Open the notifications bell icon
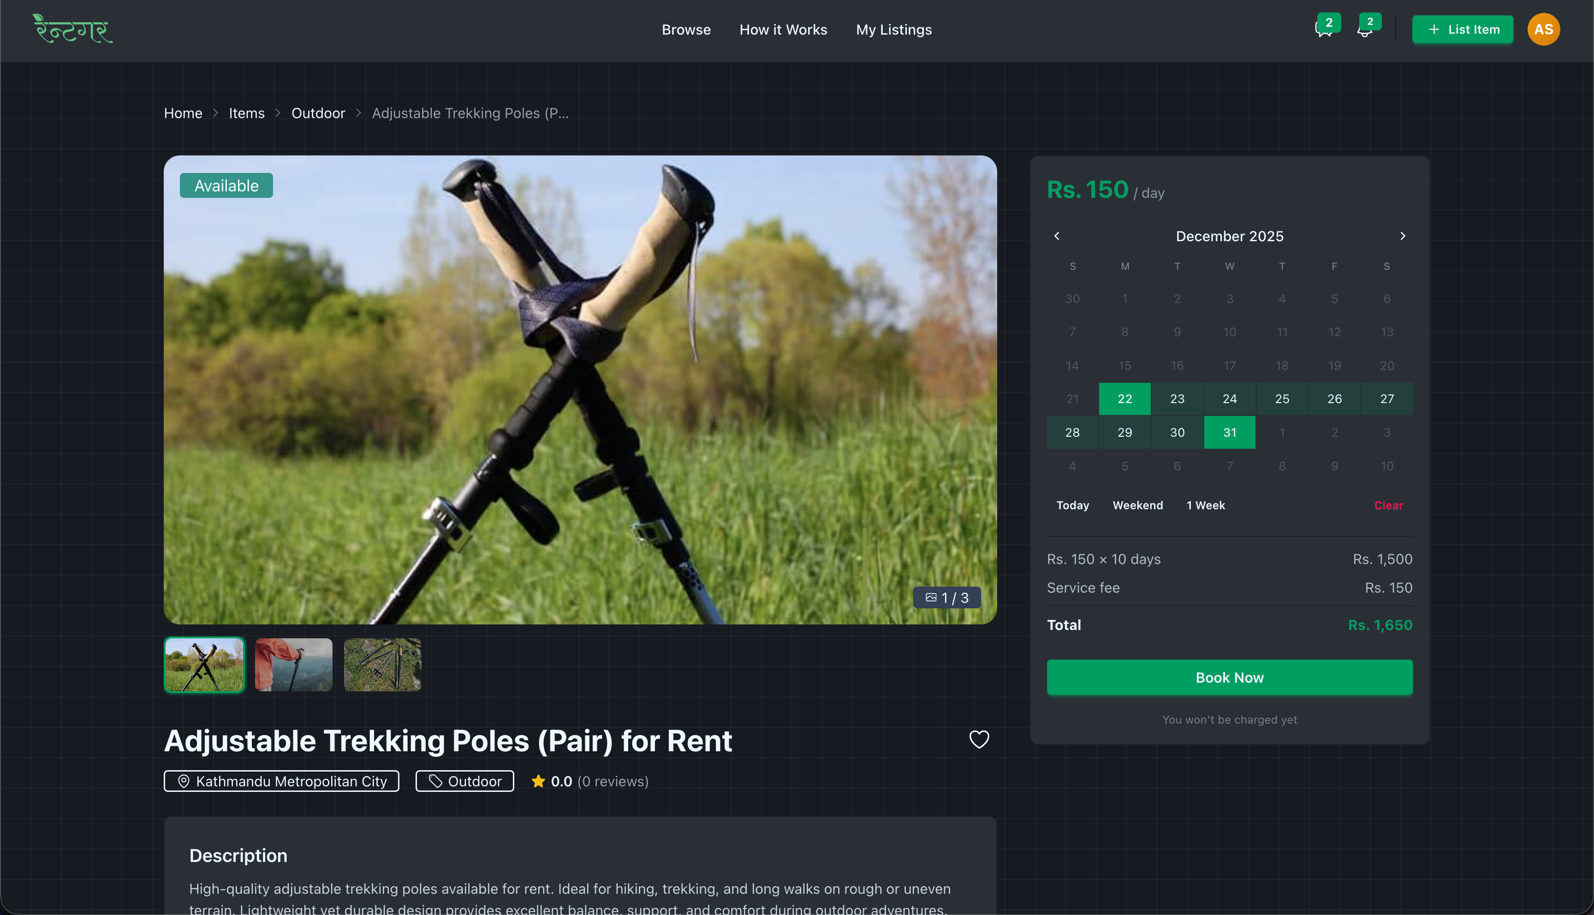This screenshot has height=915, width=1594. [1364, 30]
